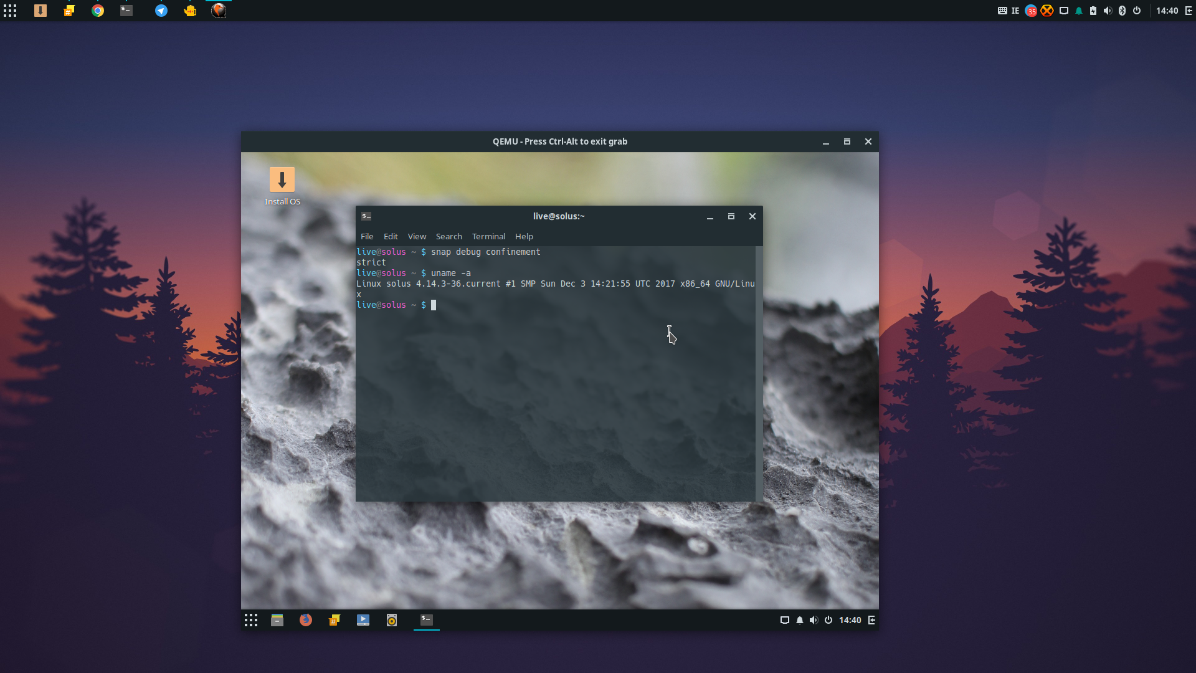The height and width of the screenshot is (673, 1196).
Task: Open the Bluetooth tray icon
Action: (x=1122, y=11)
